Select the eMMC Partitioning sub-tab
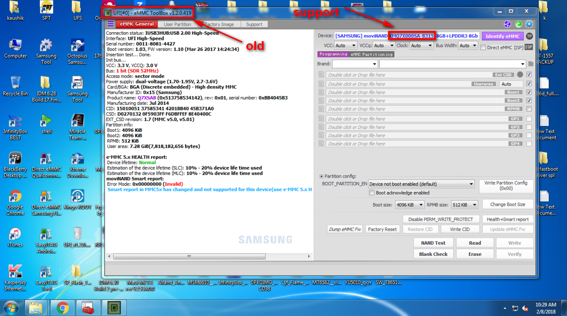 tap(372, 54)
